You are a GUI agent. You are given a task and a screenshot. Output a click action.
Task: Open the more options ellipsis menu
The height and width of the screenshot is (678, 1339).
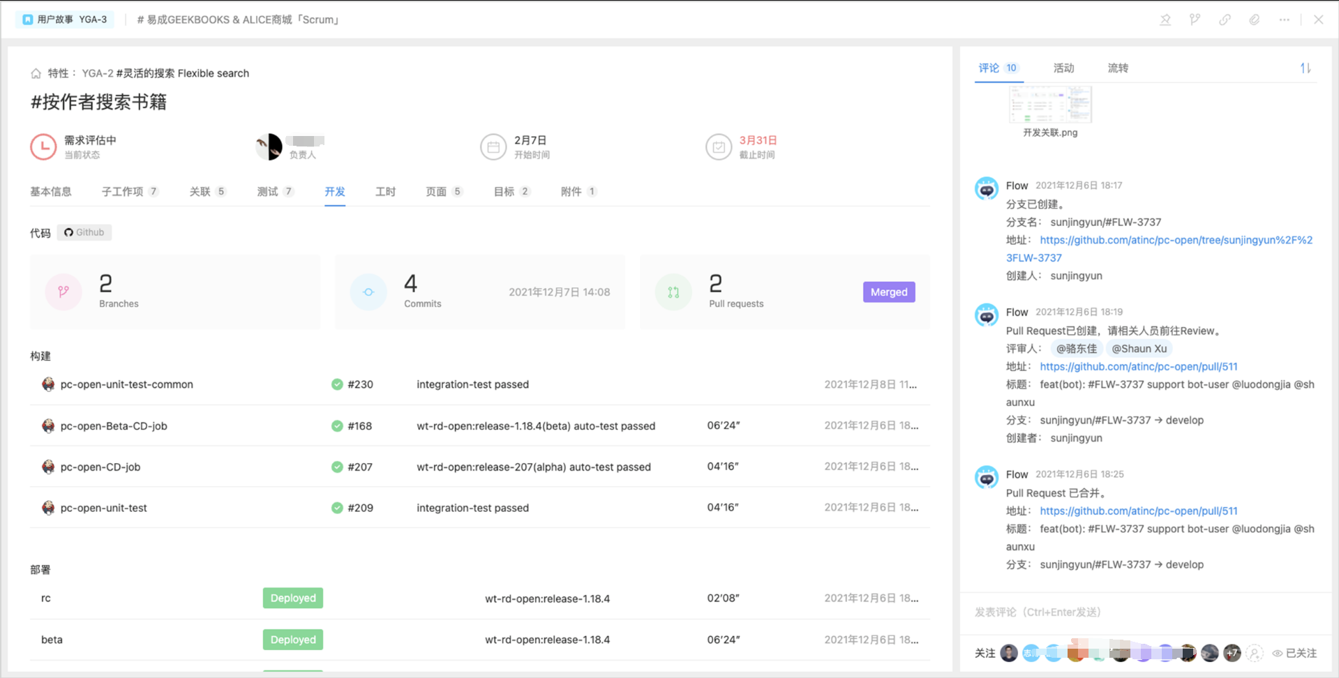(x=1284, y=20)
